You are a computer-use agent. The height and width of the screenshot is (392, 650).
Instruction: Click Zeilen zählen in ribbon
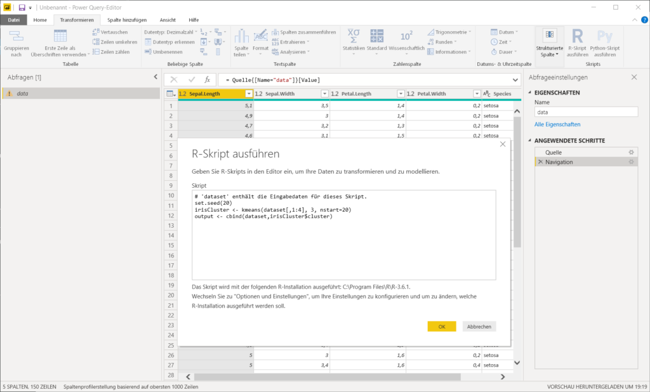pyautogui.click(x=110, y=52)
